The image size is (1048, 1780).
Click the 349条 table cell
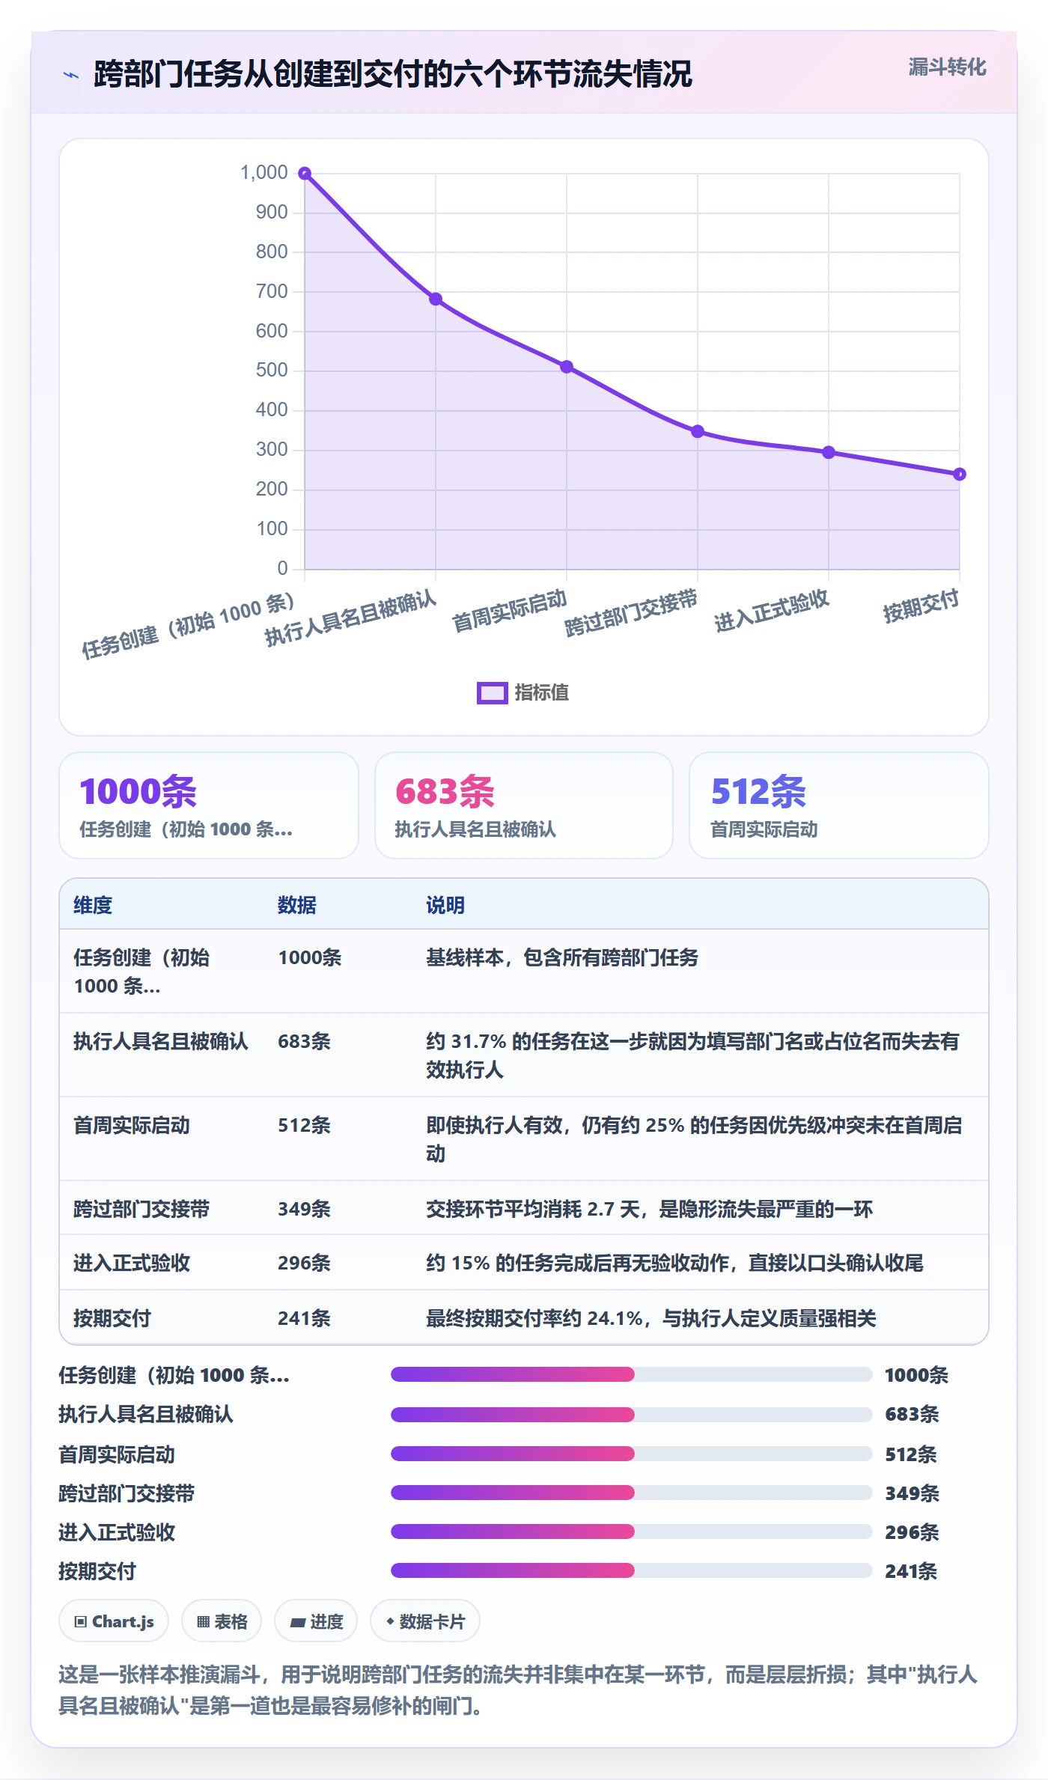304,1209
